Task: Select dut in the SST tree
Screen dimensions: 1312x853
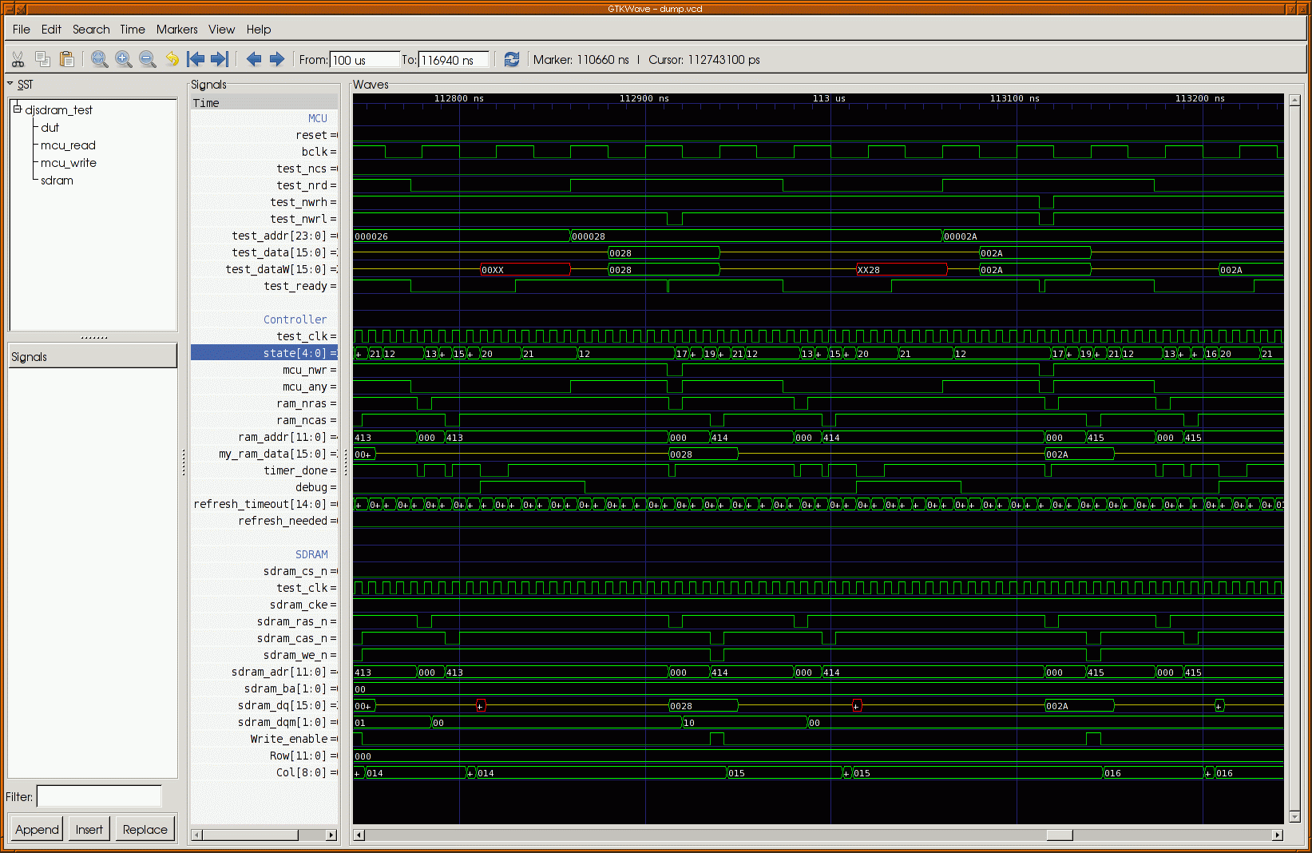Action: 50,128
